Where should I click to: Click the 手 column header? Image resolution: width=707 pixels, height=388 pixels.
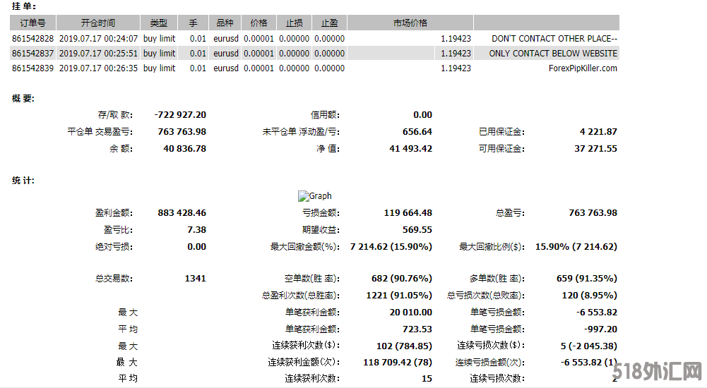pyautogui.click(x=193, y=23)
